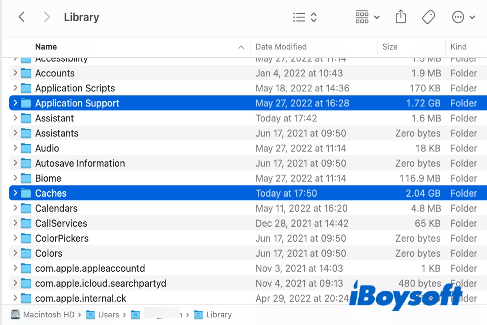487x325 pixels.
Task: Sort by the Date Modified column
Action: (281, 47)
